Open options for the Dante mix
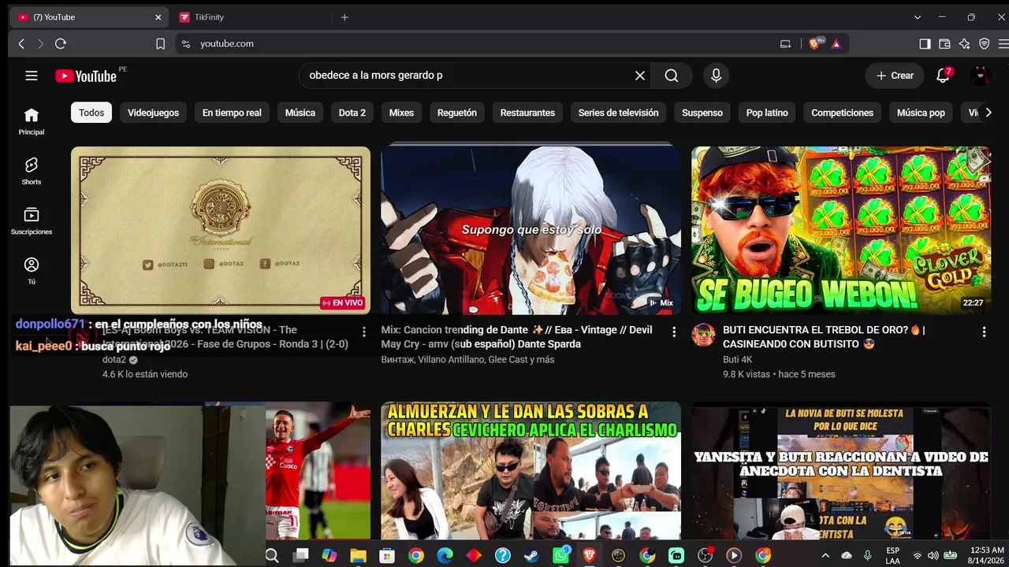This screenshot has width=1009, height=567. (674, 332)
